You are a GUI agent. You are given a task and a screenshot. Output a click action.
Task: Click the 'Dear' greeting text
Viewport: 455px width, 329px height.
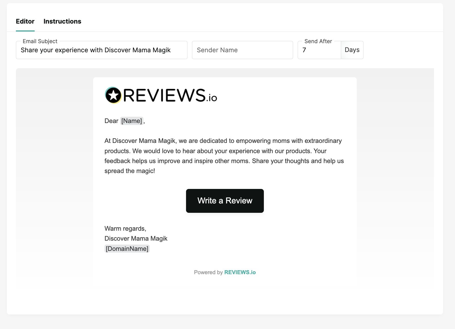tap(111, 121)
